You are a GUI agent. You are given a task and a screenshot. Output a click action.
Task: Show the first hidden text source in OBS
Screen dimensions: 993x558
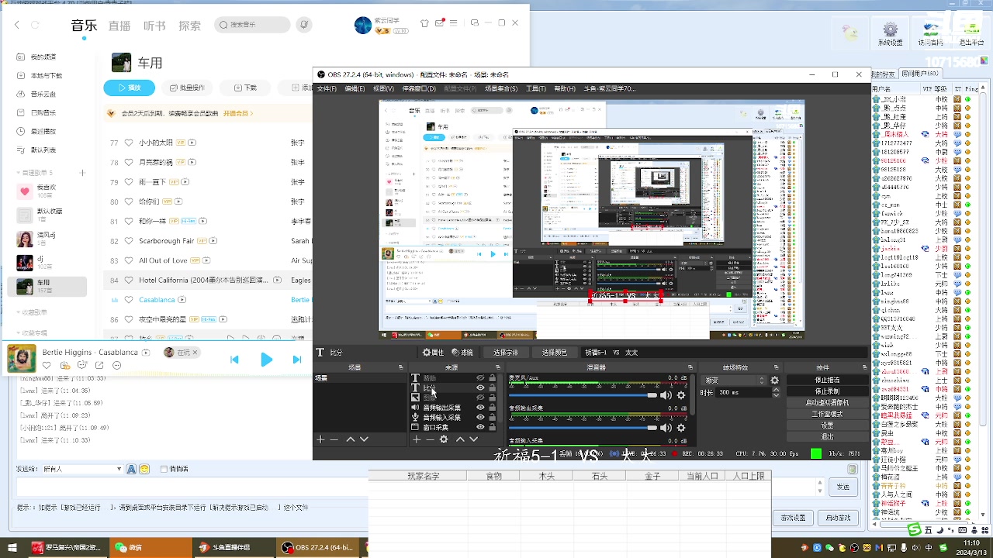(480, 378)
